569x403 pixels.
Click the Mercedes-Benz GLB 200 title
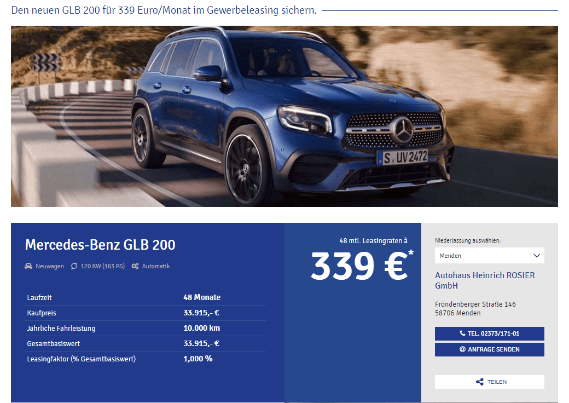pyautogui.click(x=100, y=245)
